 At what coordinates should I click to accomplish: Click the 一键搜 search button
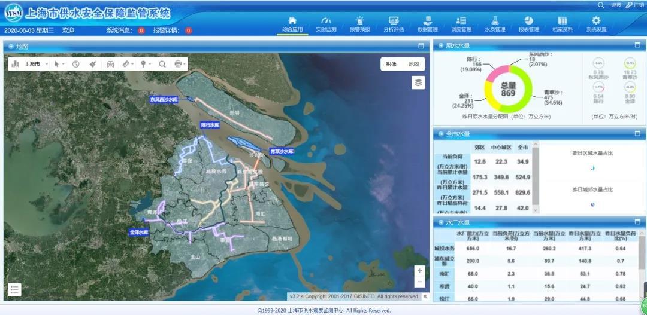(609, 5)
